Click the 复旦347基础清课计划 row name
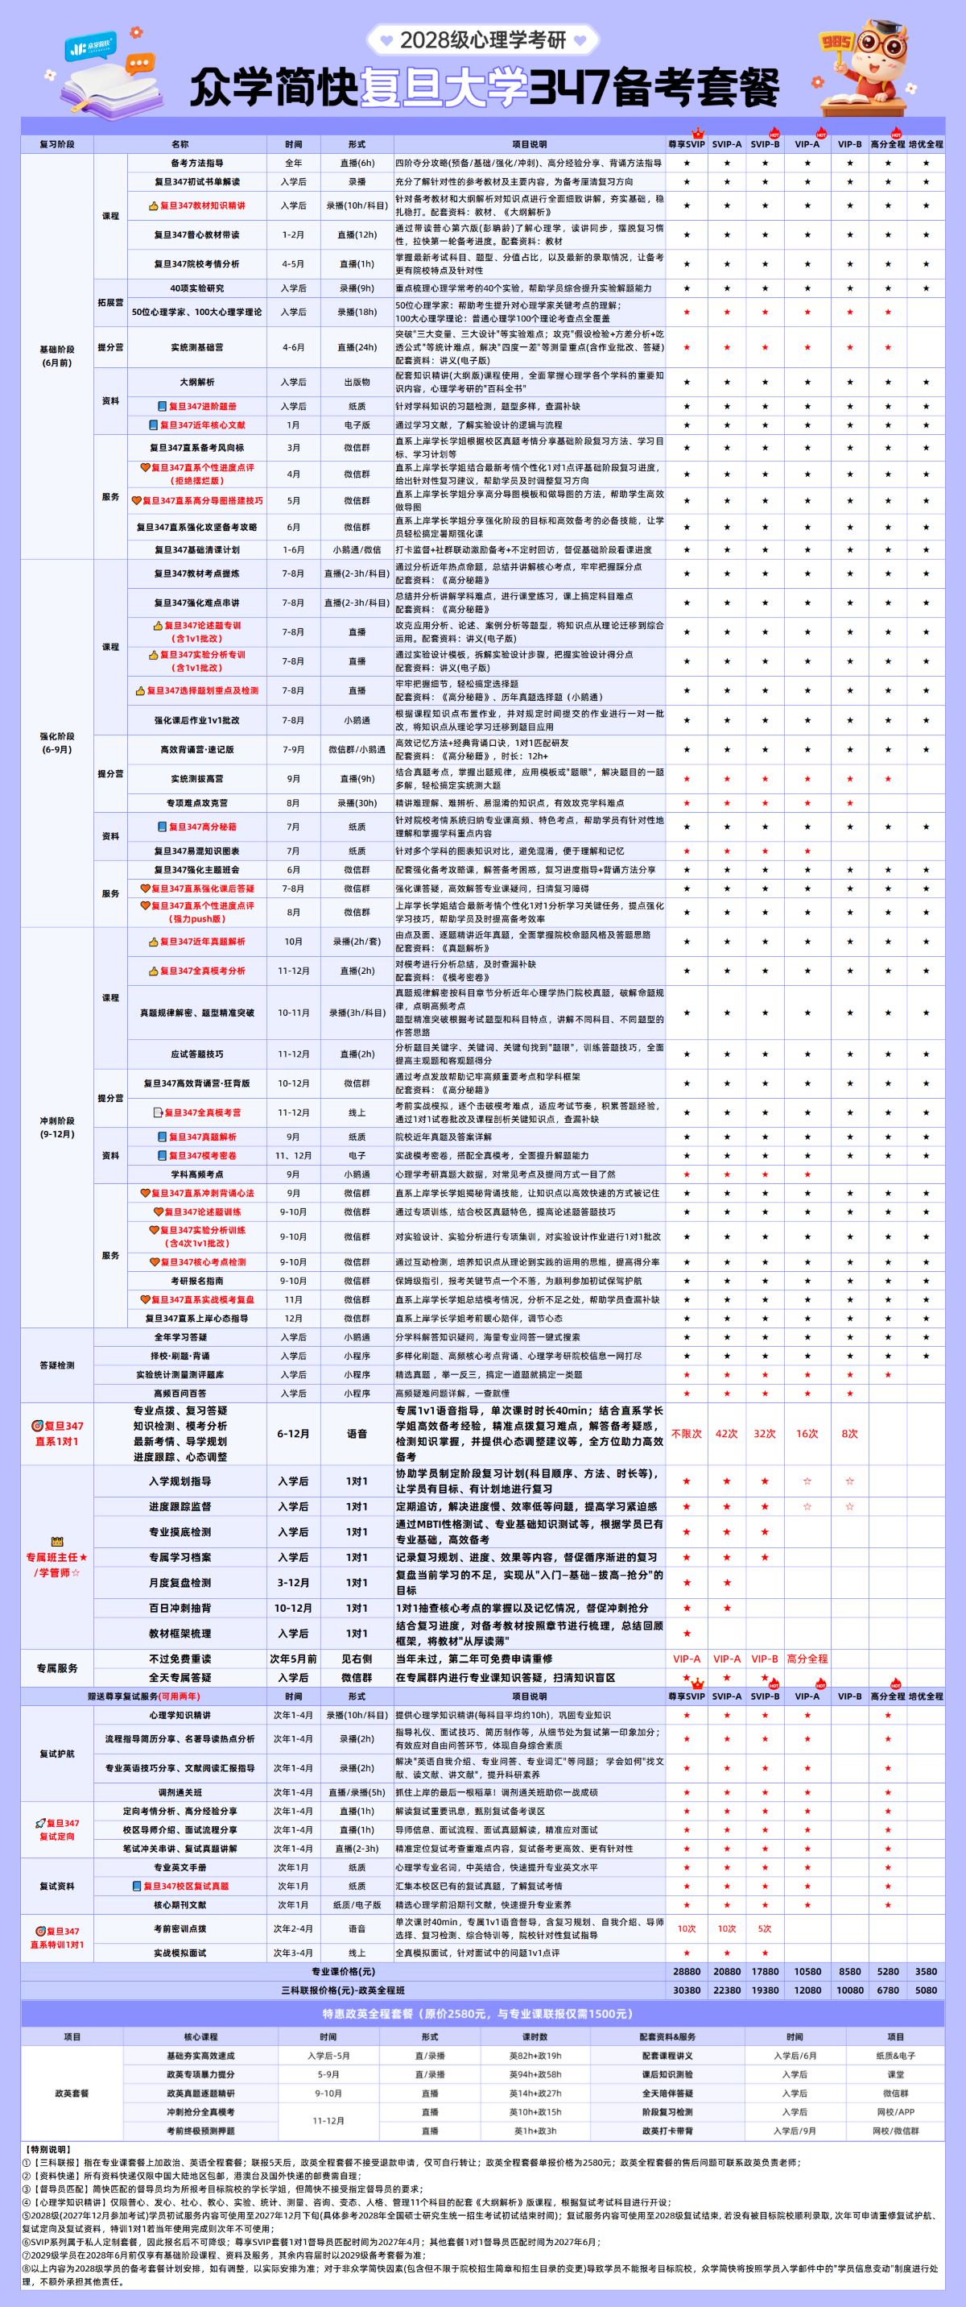Screen dimensions: 966x2307 pyautogui.click(x=197, y=550)
